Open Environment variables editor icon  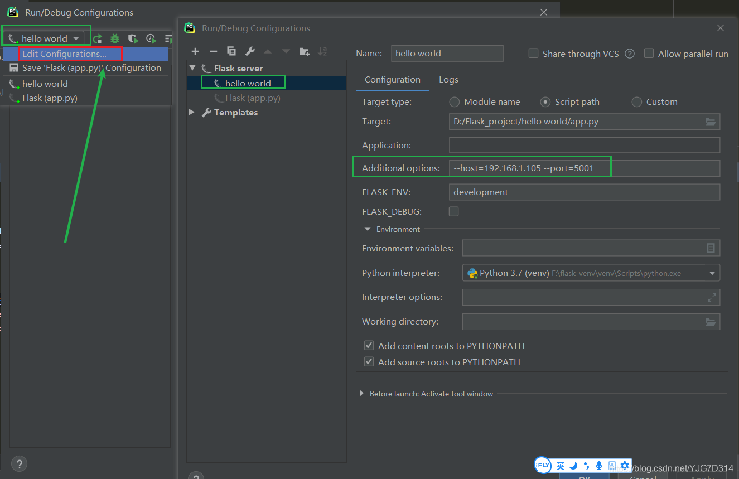[711, 248]
